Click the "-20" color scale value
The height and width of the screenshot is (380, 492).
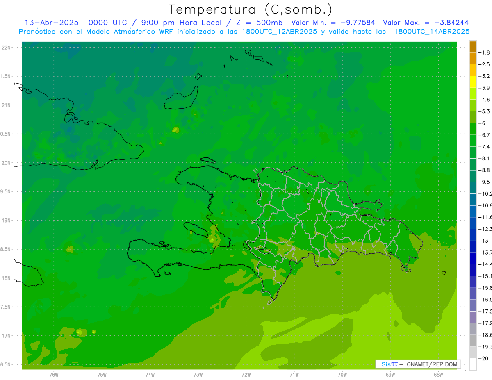[483, 359]
